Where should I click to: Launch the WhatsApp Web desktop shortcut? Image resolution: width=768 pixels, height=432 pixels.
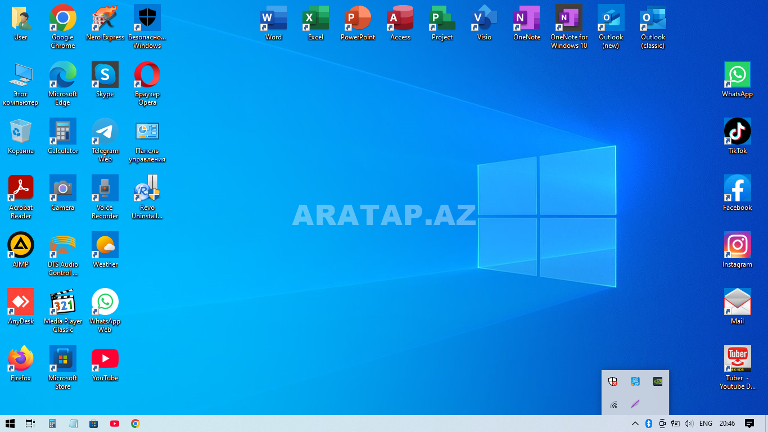[x=105, y=310]
